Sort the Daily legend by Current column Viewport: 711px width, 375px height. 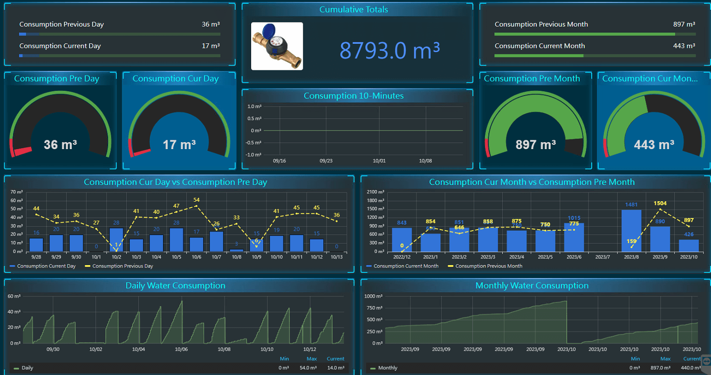[x=335, y=359]
